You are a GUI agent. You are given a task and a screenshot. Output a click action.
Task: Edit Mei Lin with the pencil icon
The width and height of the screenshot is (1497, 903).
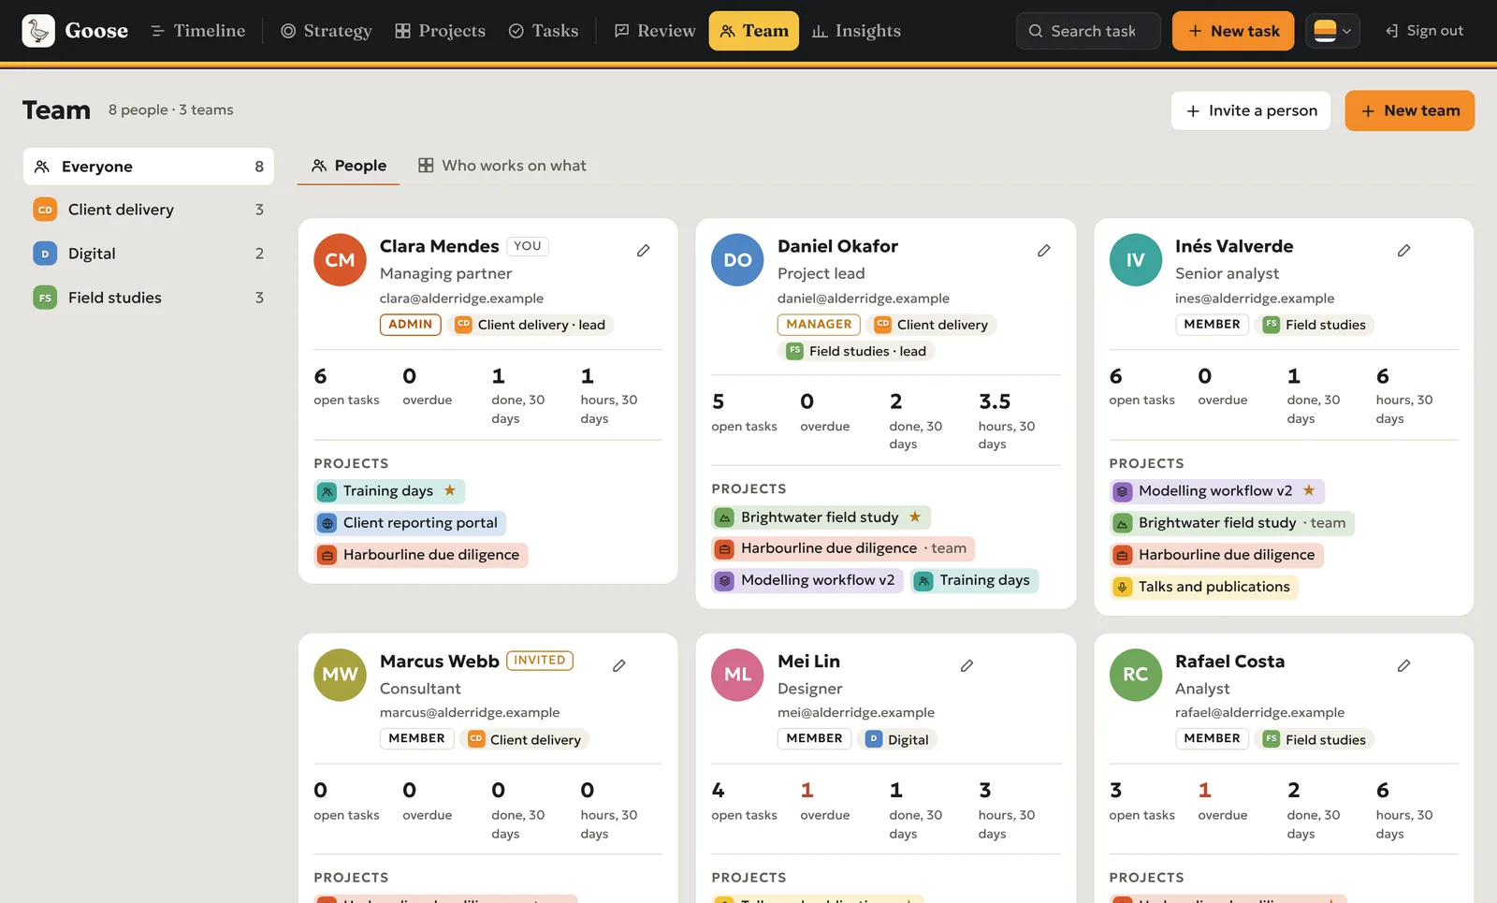pos(967,666)
